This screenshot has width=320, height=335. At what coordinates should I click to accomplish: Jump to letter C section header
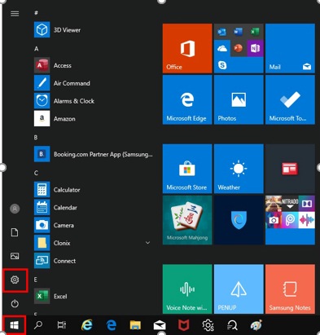click(36, 173)
